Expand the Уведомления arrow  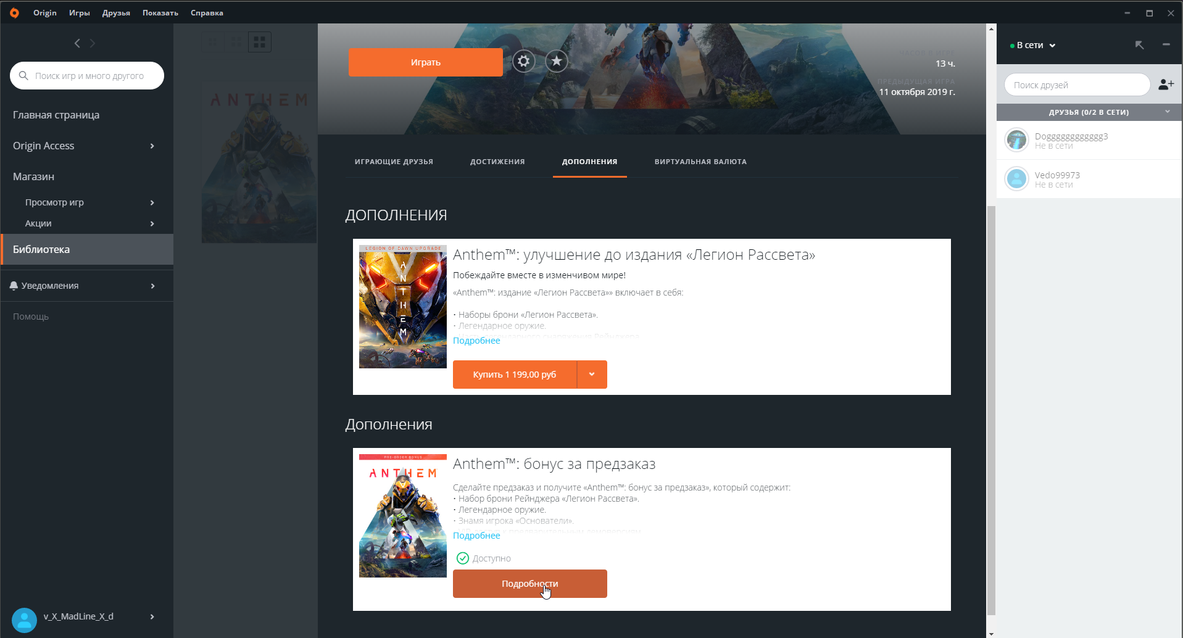pos(152,286)
